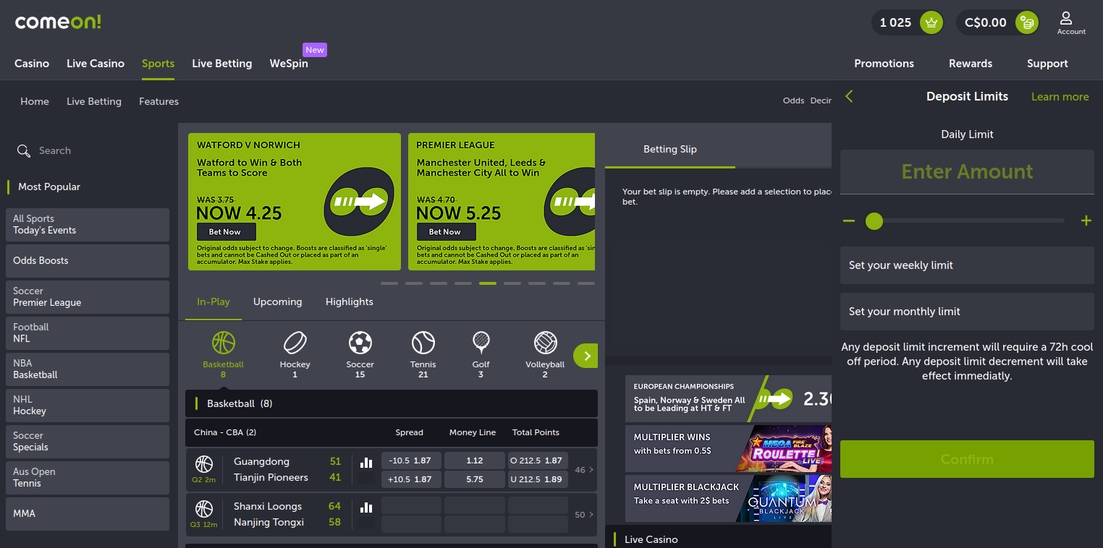
Task: Select the Volleyball sport icon
Action: (545, 342)
